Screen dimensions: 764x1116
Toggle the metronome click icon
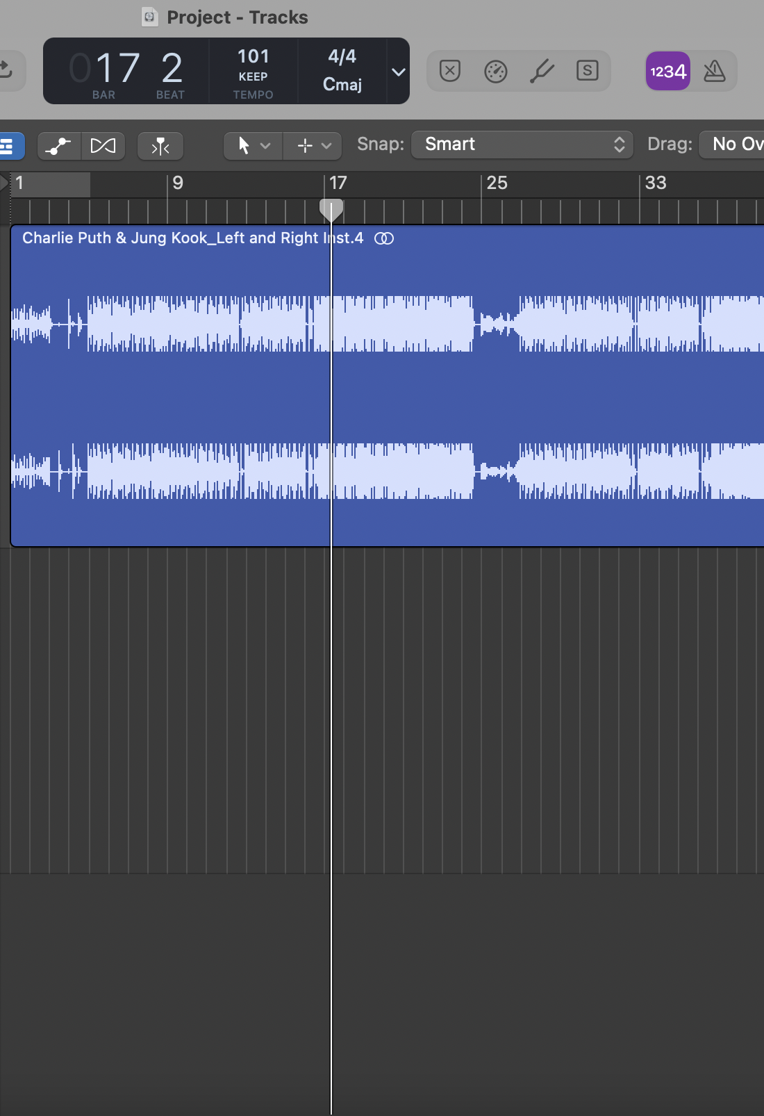(x=714, y=71)
